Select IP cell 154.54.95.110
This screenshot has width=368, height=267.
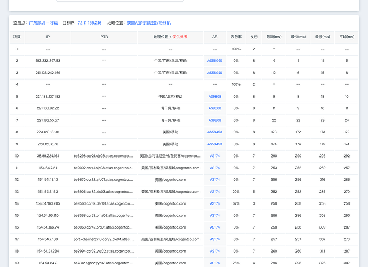48,216
